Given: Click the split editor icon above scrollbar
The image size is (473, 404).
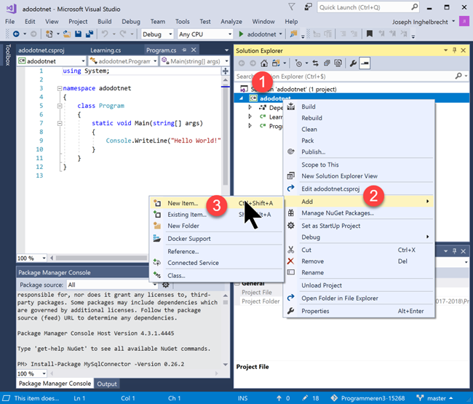Looking at the screenshot, I should [x=226, y=71].
